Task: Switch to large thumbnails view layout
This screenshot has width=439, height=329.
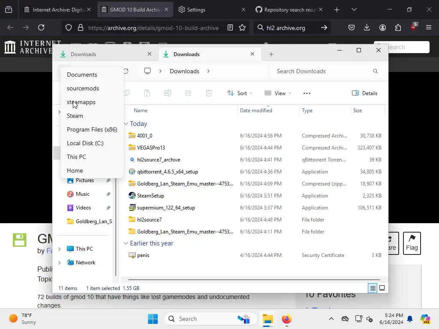Action: (x=382, y=288)
